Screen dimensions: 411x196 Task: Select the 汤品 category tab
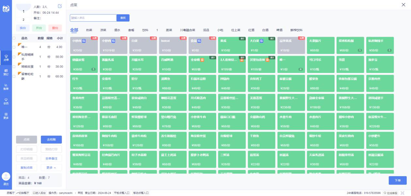coord(206,30)
